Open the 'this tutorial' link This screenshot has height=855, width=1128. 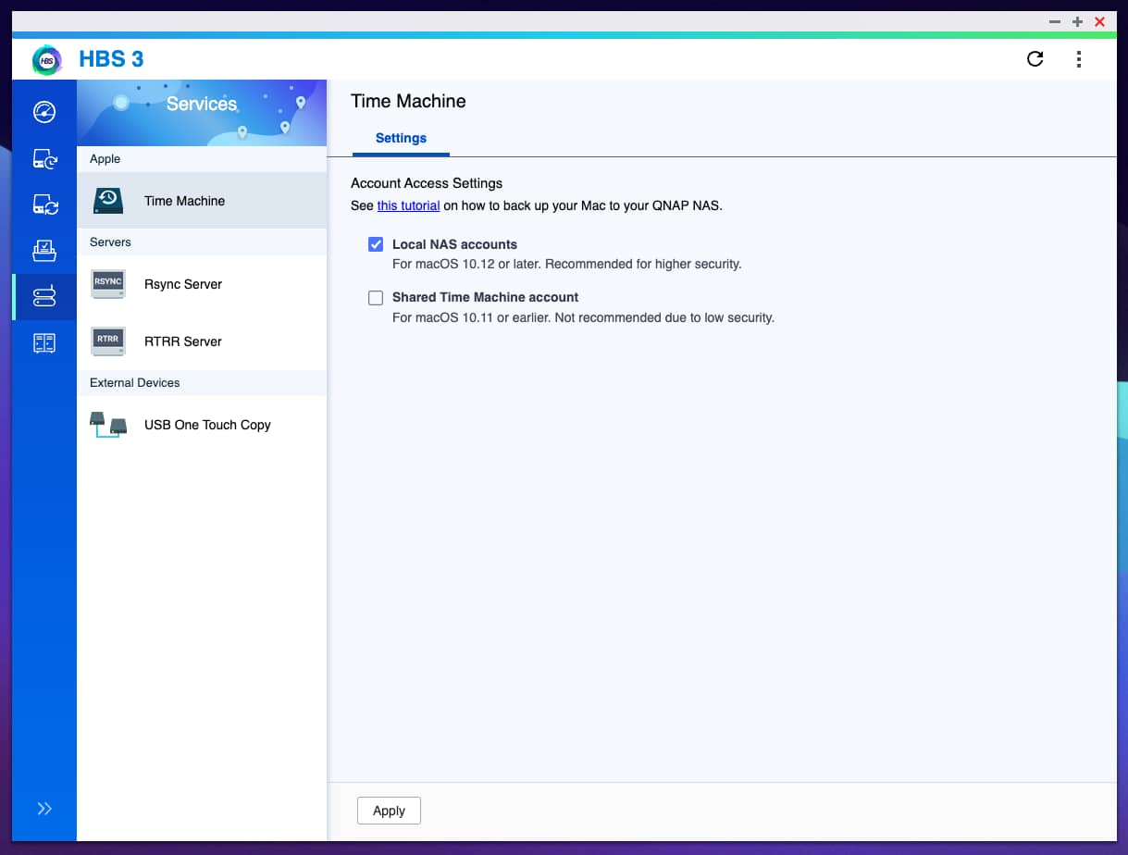click(408, 205)
